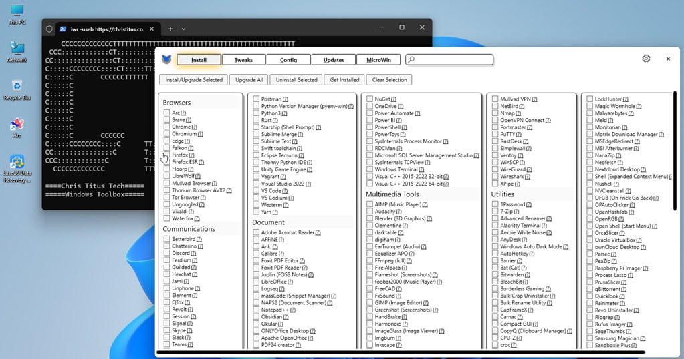Viewport: 684px width, 359px height.
Task: Check the Vivaldi checkbox
Action: [x=166, y=211]
